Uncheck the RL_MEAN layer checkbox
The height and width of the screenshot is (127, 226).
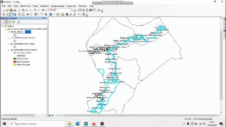coord(12,32)
